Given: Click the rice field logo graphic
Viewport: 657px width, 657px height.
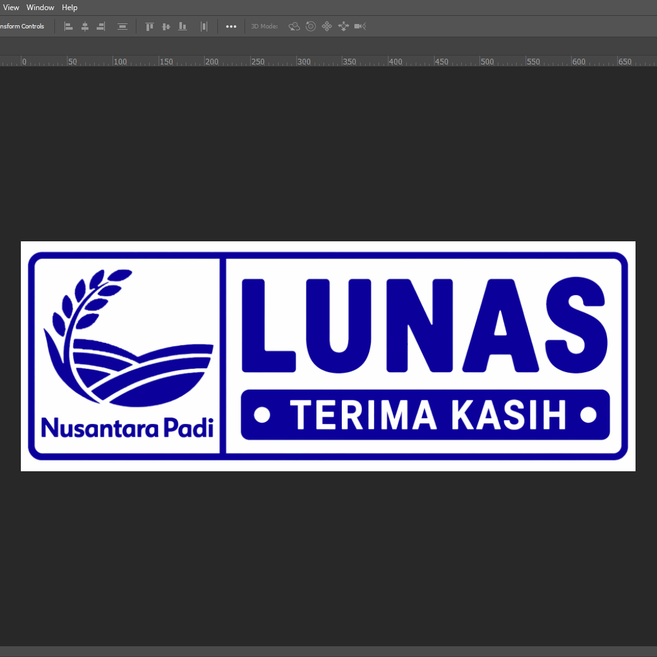Looking at the screenshot, I should click(129, 338).
